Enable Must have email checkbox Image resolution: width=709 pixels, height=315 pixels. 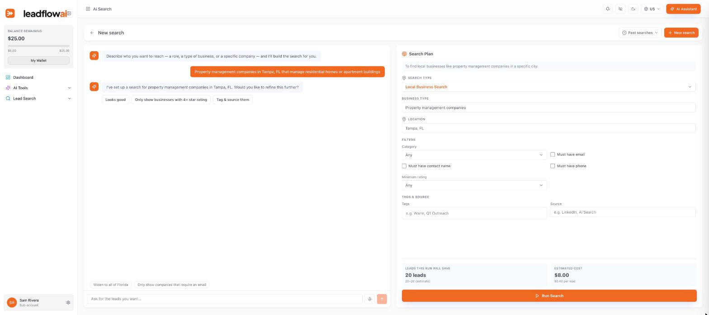point(553,154)
